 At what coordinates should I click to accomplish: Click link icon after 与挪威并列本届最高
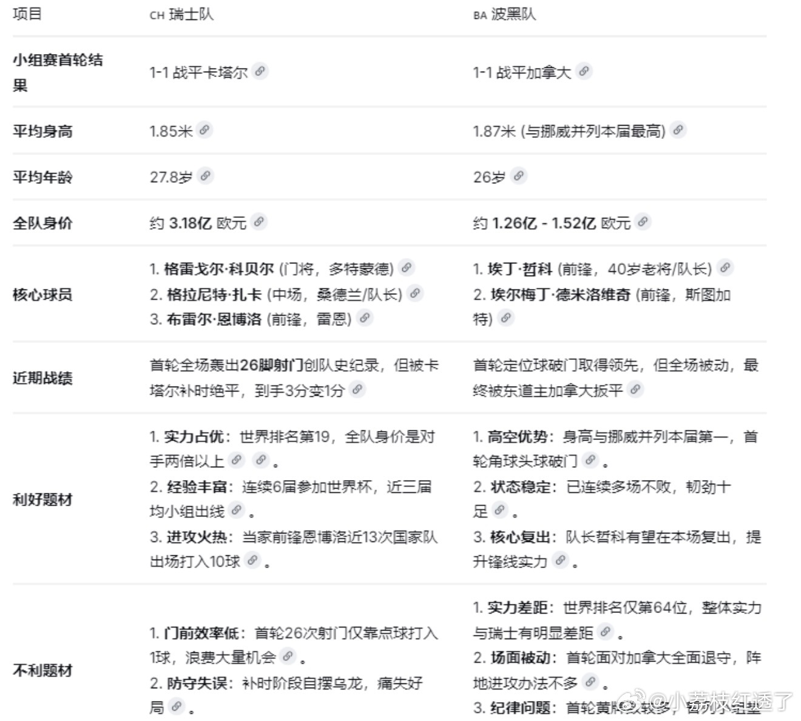(678, 130)
